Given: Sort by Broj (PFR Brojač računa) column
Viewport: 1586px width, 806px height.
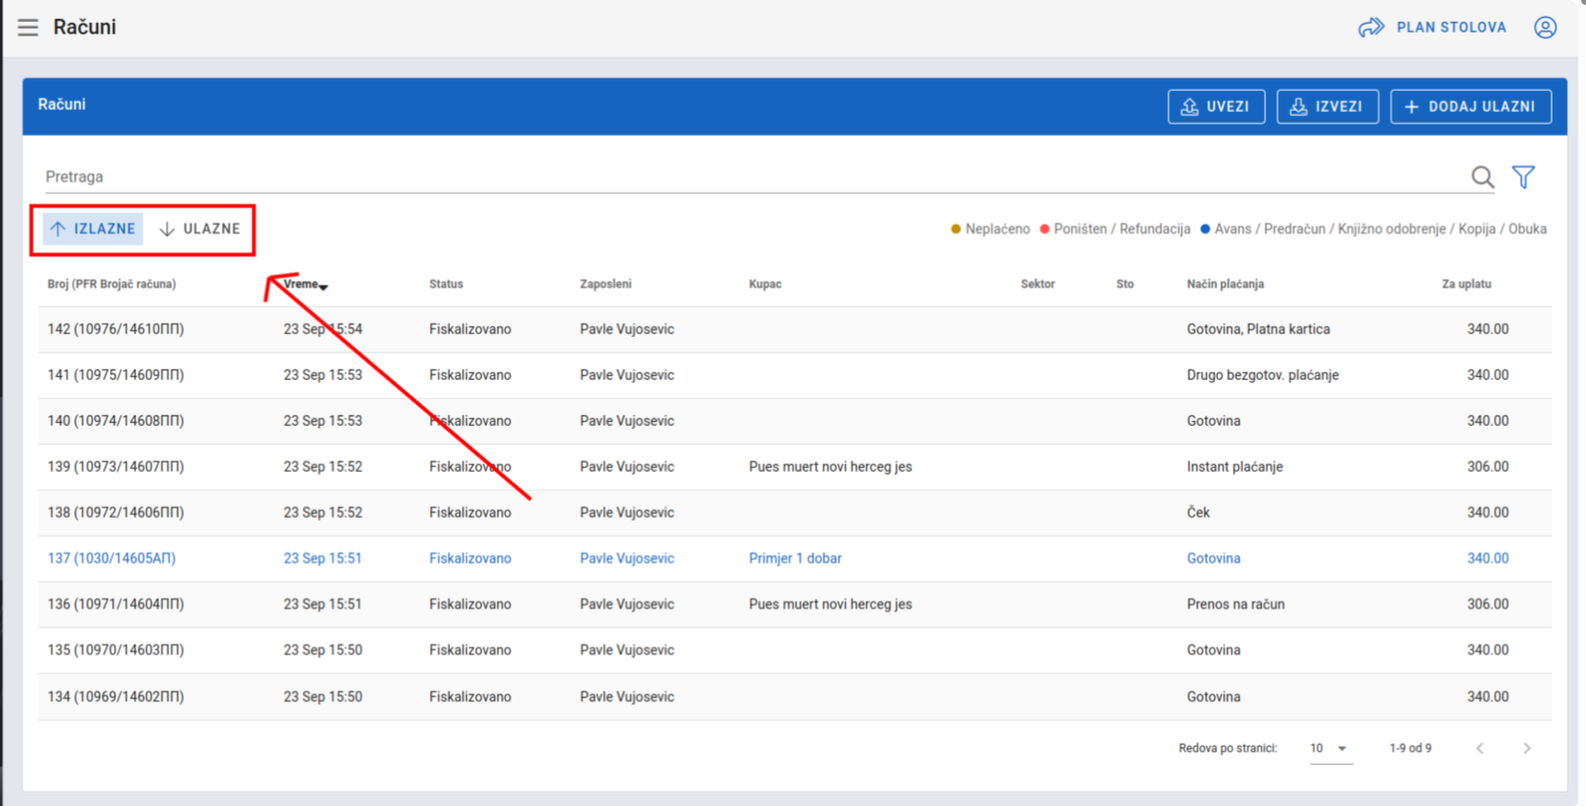Looking at the screenshot, I should pos(112,284).
